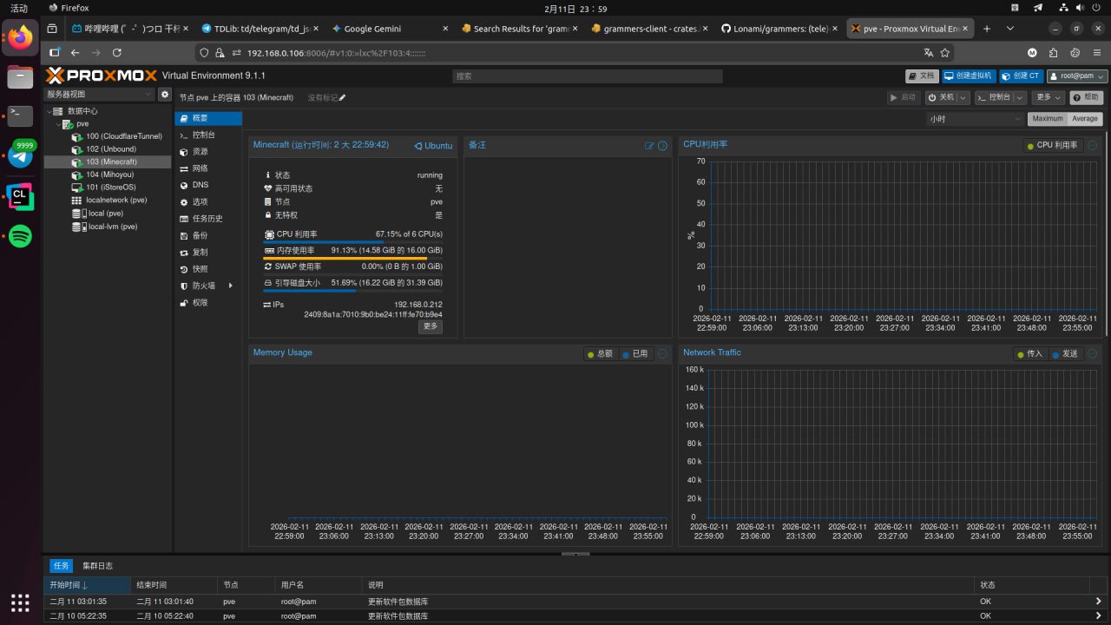Click the pencil icon to edit tags

click(343, 98)
